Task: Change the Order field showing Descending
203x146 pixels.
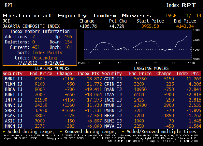Action: 48,57
